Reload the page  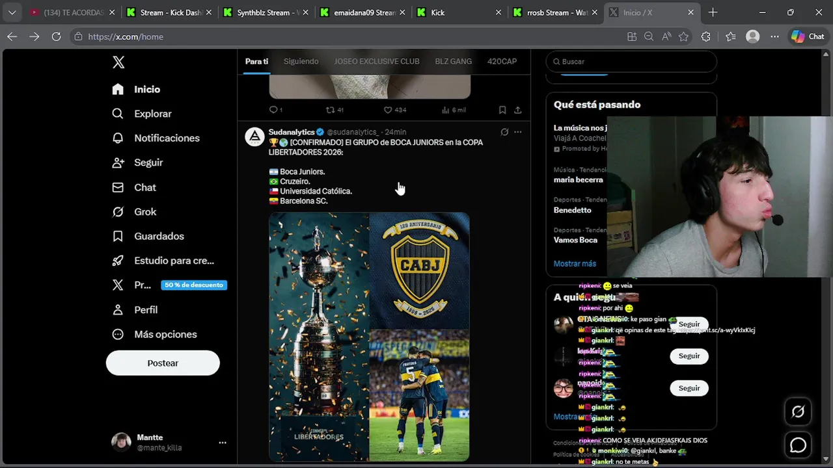pos(57,36)
